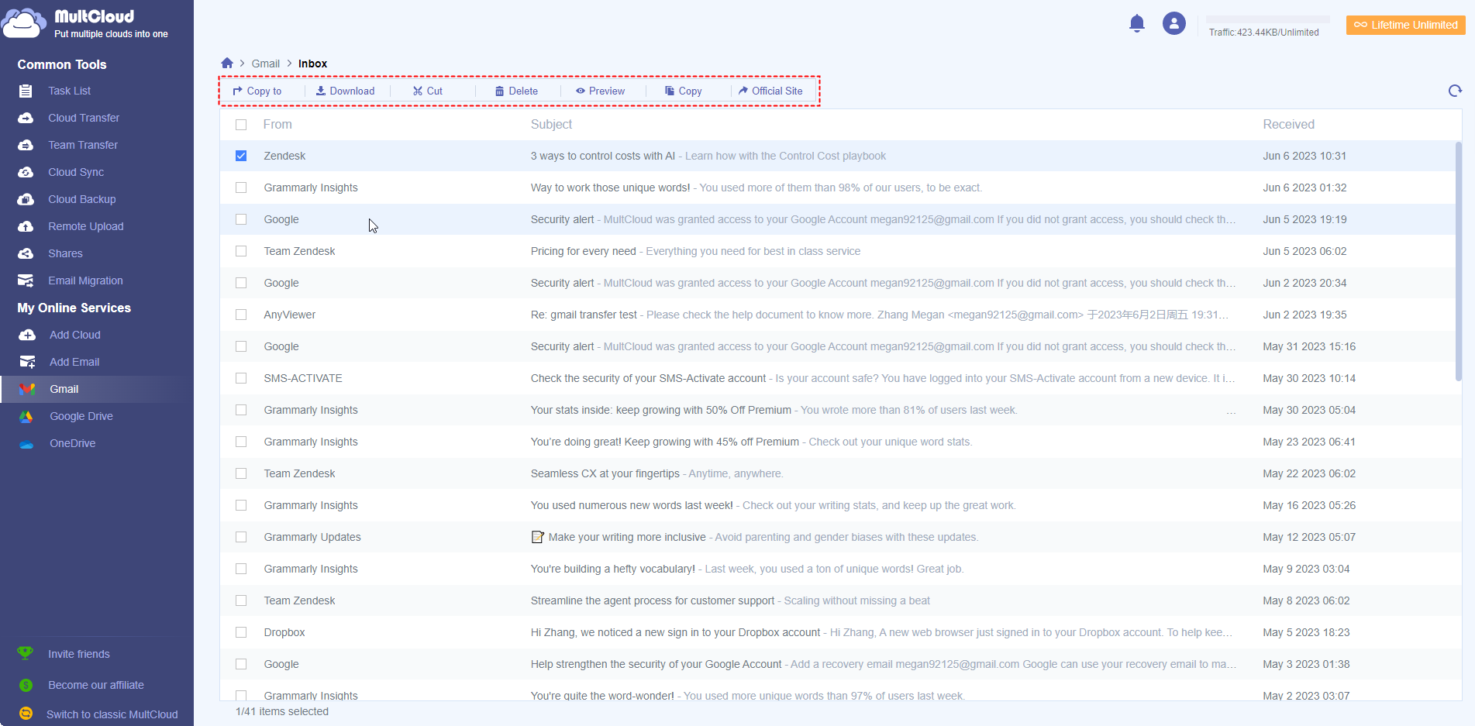Viewport: 1475px width, 726px height.
Task: Open Cloud Sync in sidebar
Action: point(76,172)
